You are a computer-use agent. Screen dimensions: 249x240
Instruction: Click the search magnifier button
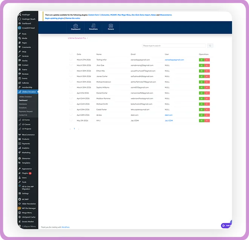[210, 46]
